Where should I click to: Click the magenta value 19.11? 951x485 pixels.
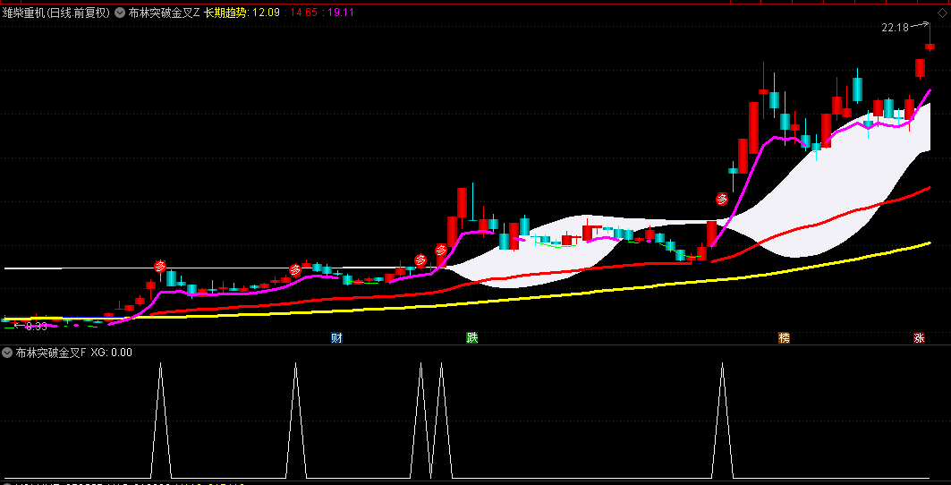[x=341, y=13]
